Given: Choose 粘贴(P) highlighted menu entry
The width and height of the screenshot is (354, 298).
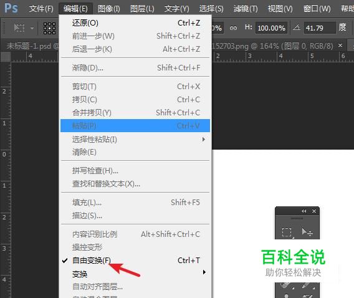Looking at the screenshot, I should pyautogui.click(x=135, y=126).
